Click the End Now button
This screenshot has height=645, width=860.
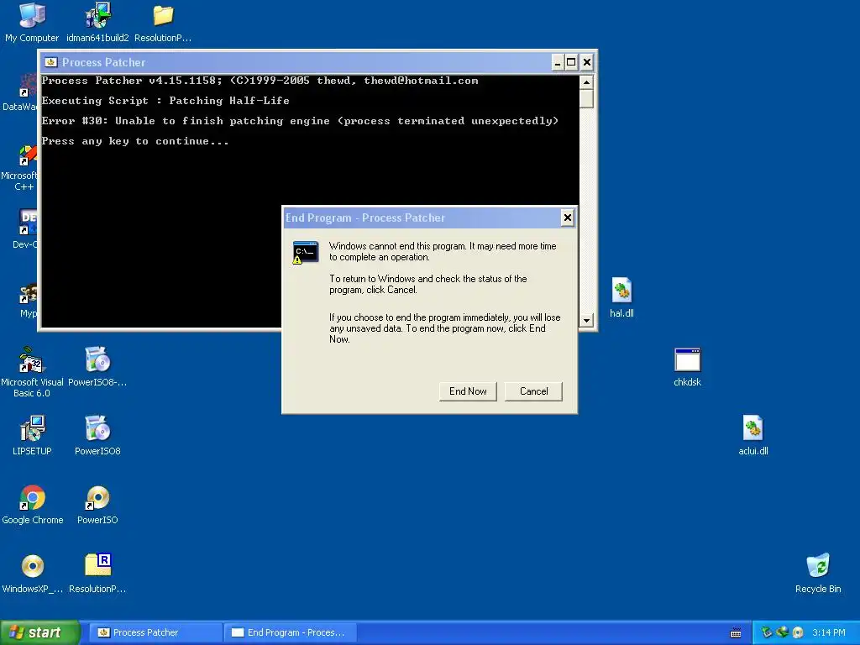[x=468, y=391]
